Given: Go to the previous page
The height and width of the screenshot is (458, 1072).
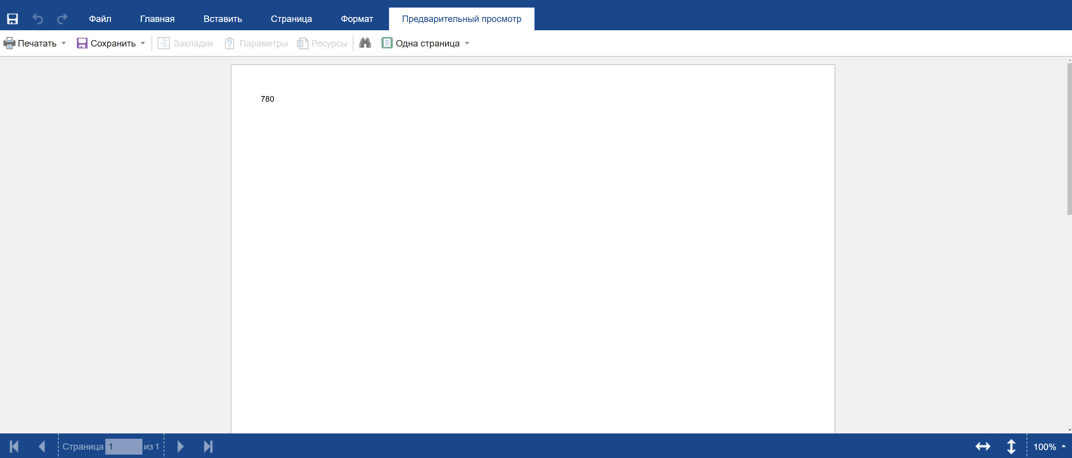Looking at the screenshot, I should (42, 446).
